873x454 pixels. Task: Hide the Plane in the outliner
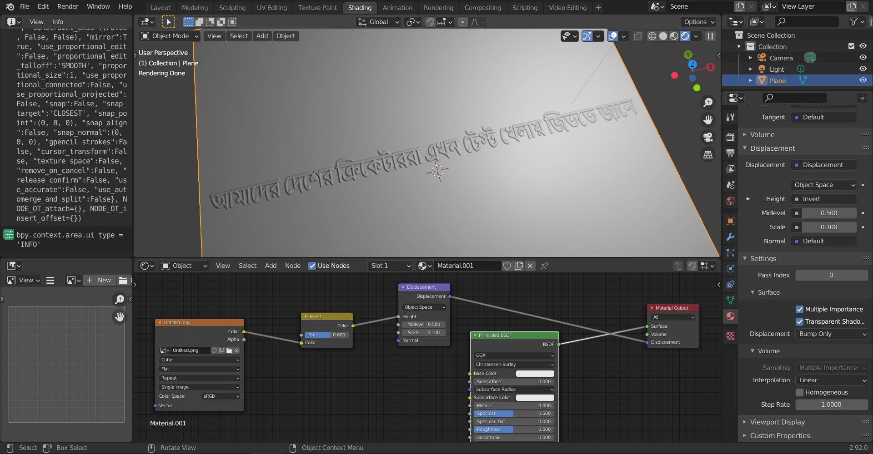863,80
